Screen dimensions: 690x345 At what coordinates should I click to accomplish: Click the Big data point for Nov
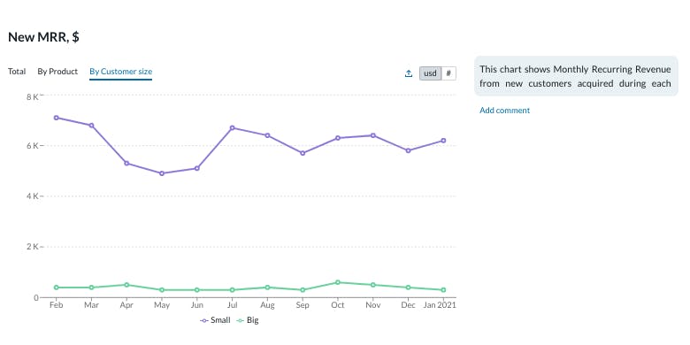coord(373,285)
